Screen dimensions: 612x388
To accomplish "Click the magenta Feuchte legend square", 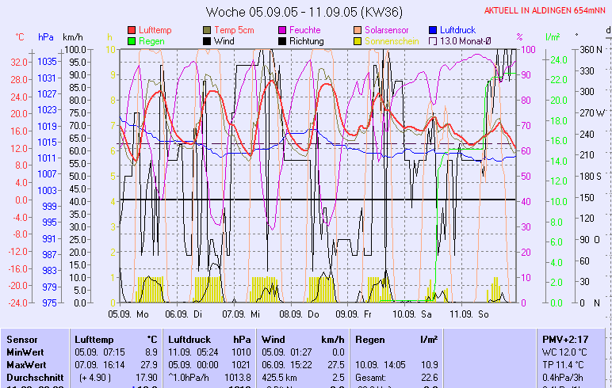I will click(x=282, y=29).
